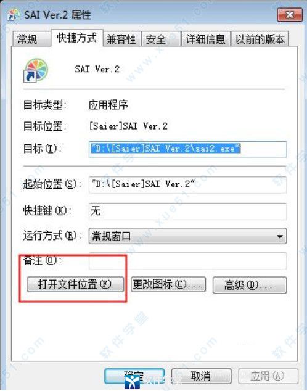Click the 打开文件位置(F) button
Screen dimensions: 307x391
coord(75,284)
